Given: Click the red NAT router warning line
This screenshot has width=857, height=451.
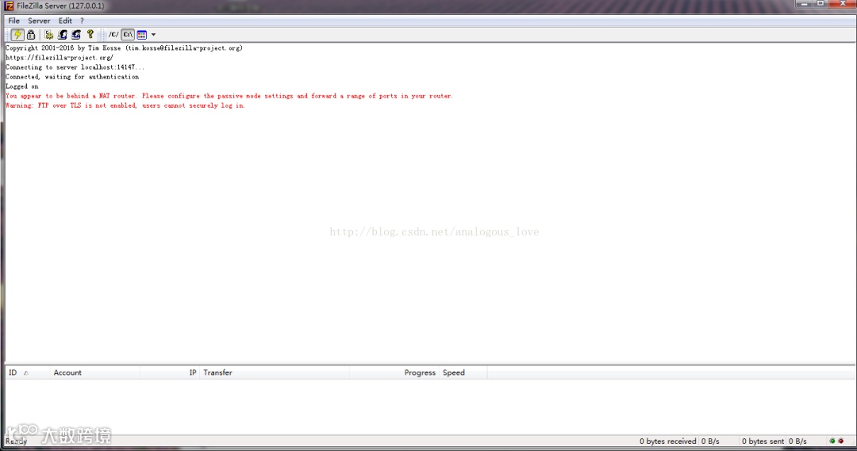Looking at the screenshot, I should (229, 96).
